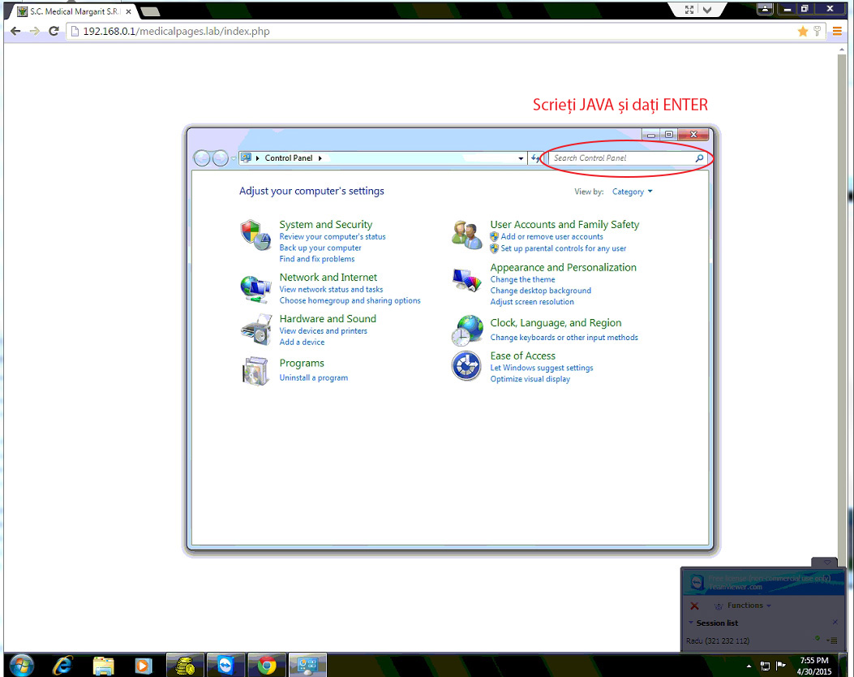Screen dimensions: 854x677
Task: Click Add a device
Action: 302,343
